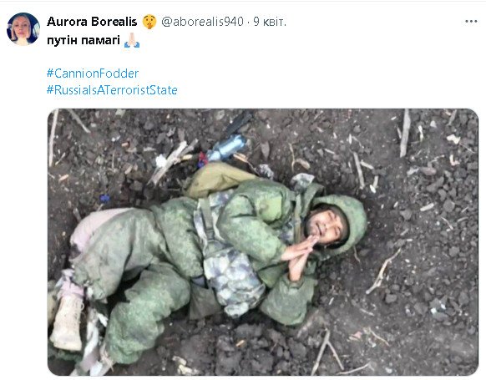Open the #CannionFodder hashtag
Screen dimensions: 486x380
click(x=93, y=73)
